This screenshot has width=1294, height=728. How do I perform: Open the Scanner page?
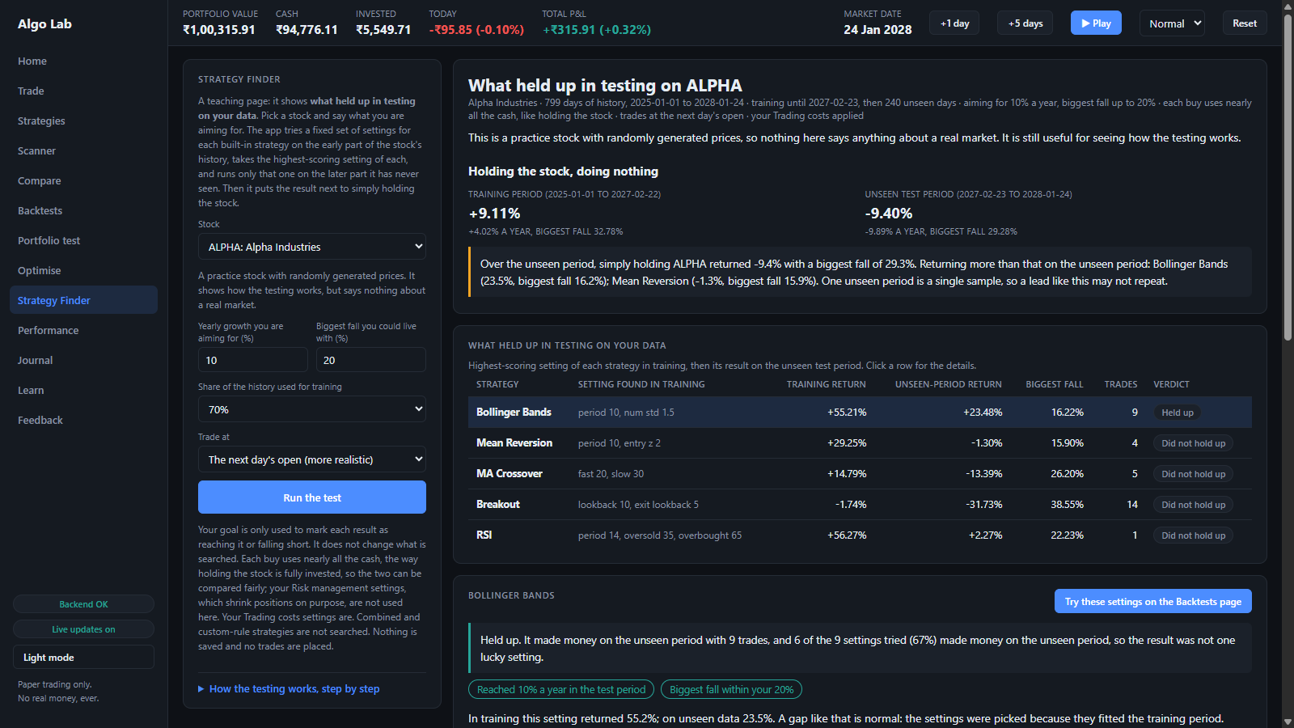click(x=83, y=151)
